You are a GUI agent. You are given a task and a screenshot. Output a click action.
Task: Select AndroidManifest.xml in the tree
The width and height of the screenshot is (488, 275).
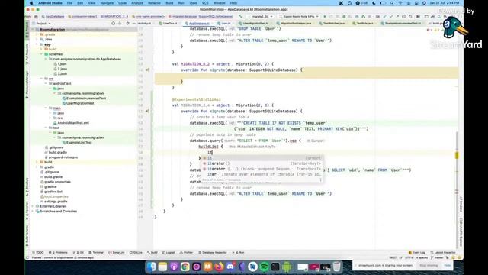[x=71, y=123]
